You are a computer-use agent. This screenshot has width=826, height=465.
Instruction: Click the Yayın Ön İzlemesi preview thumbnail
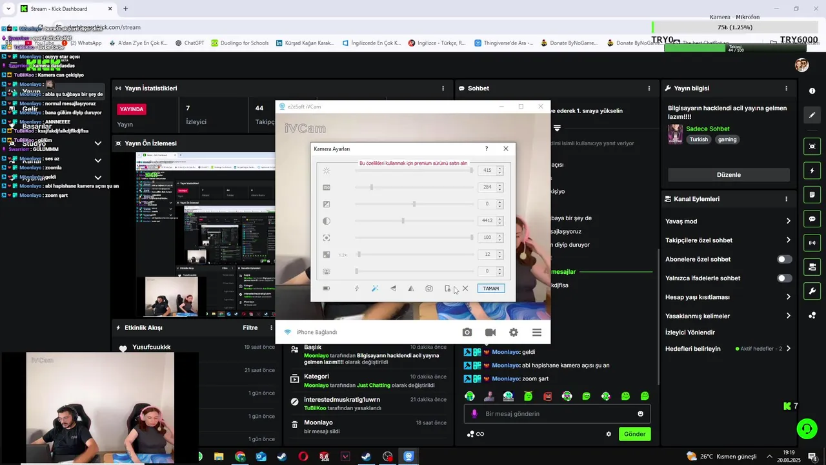(205, 234)
